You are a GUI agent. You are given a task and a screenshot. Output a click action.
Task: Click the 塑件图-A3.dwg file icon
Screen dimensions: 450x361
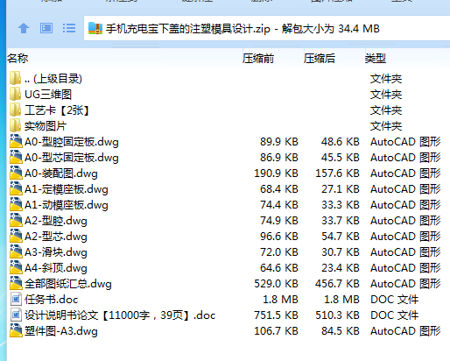point(16,330)
